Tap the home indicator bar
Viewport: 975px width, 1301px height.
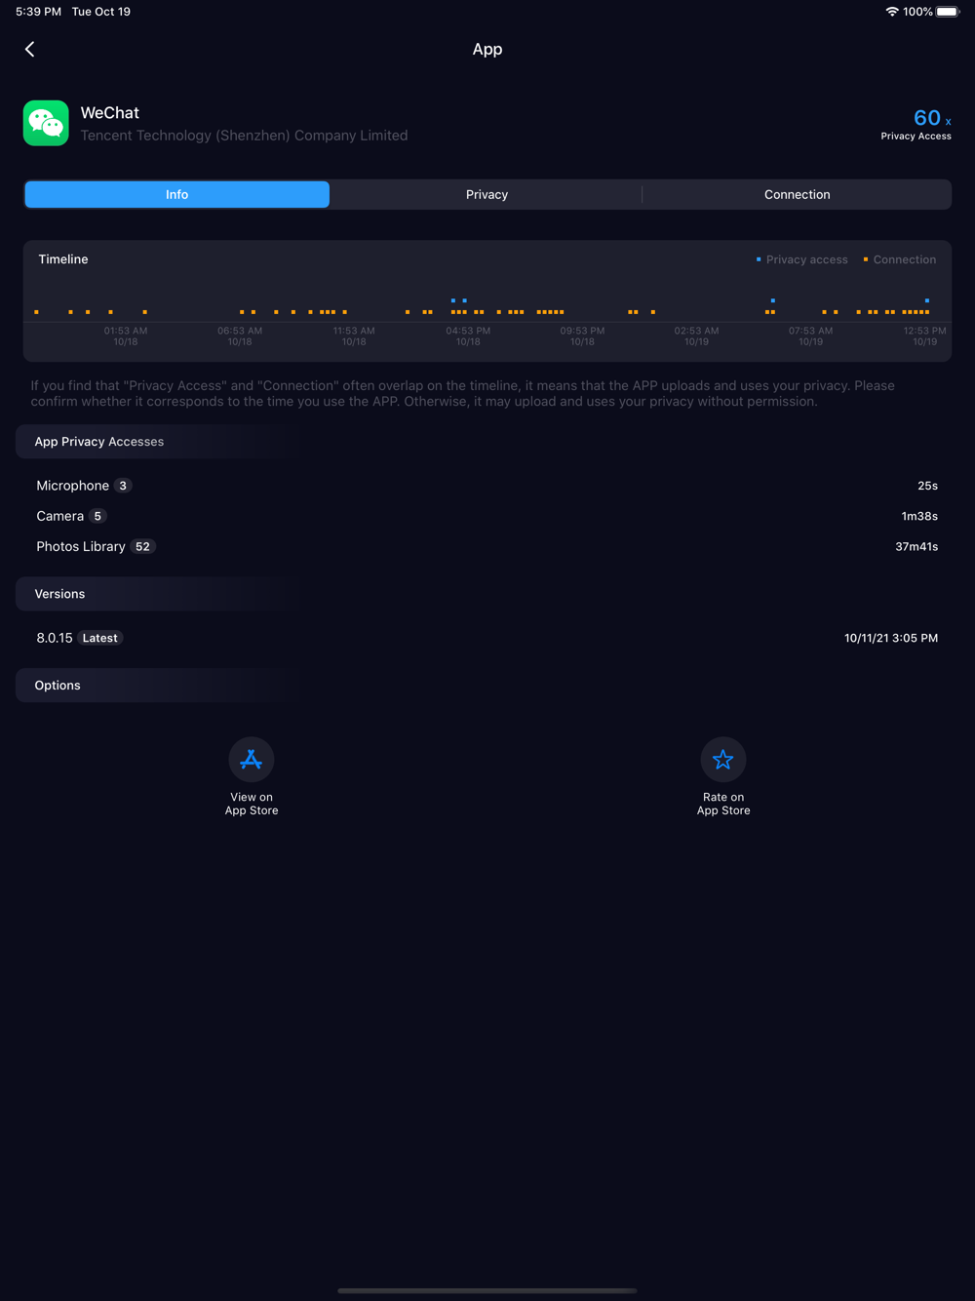click(487, 1290)
